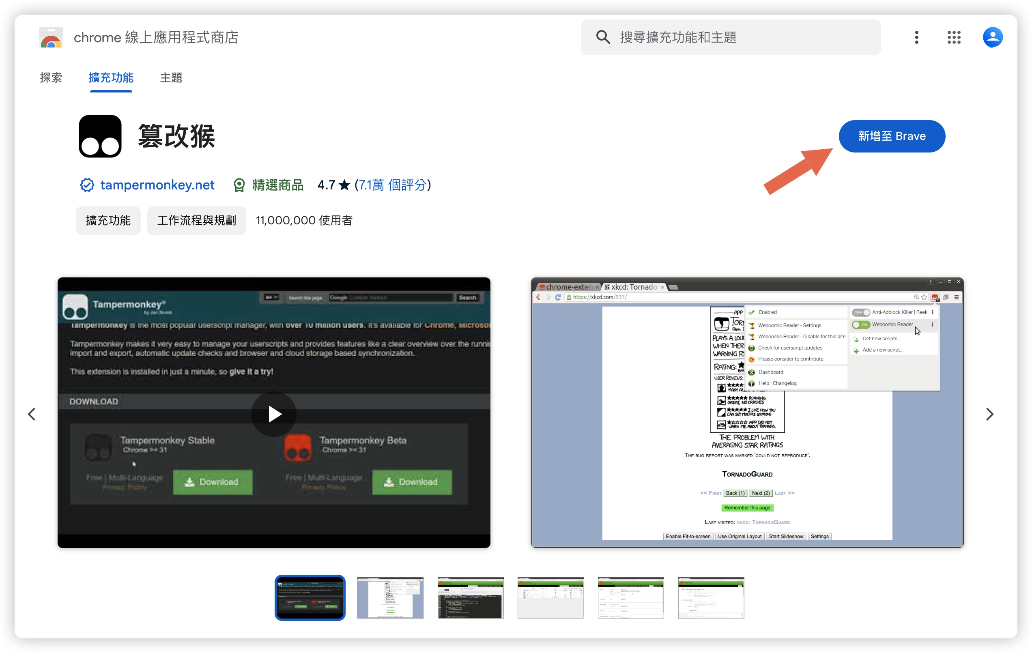Screen dimensions: 1032x653
Task: Click the search magnifier icon
Action: click(x=602, y=37)
